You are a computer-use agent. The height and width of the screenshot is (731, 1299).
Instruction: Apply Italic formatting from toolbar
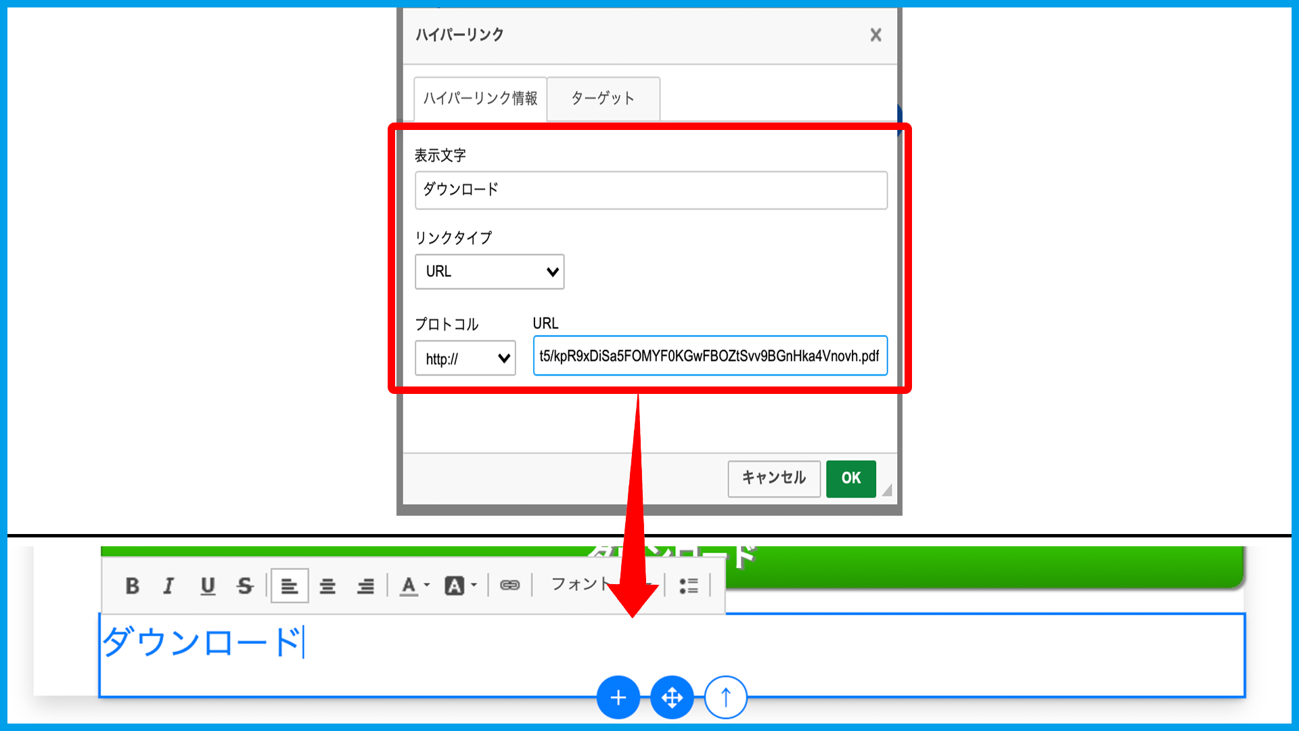169,585
